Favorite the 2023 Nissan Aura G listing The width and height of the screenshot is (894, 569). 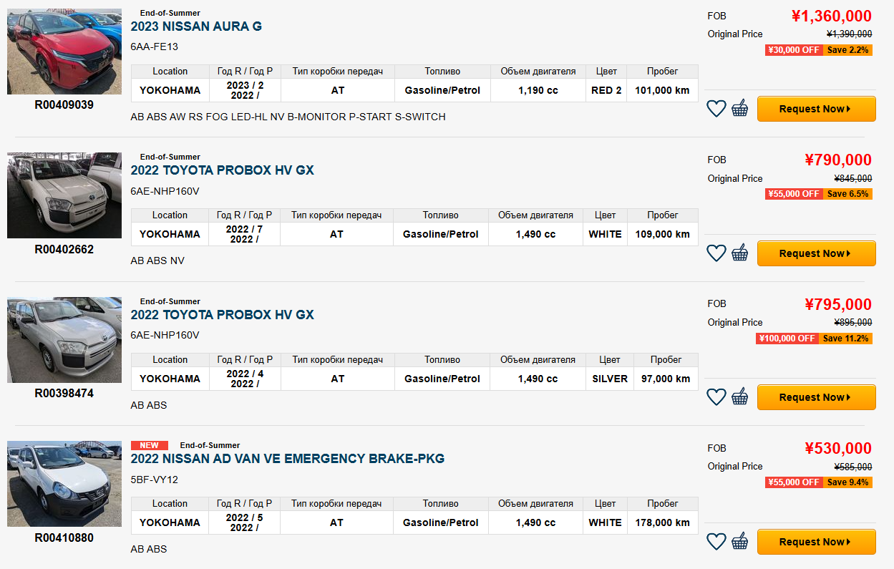[x=716, y=109]
